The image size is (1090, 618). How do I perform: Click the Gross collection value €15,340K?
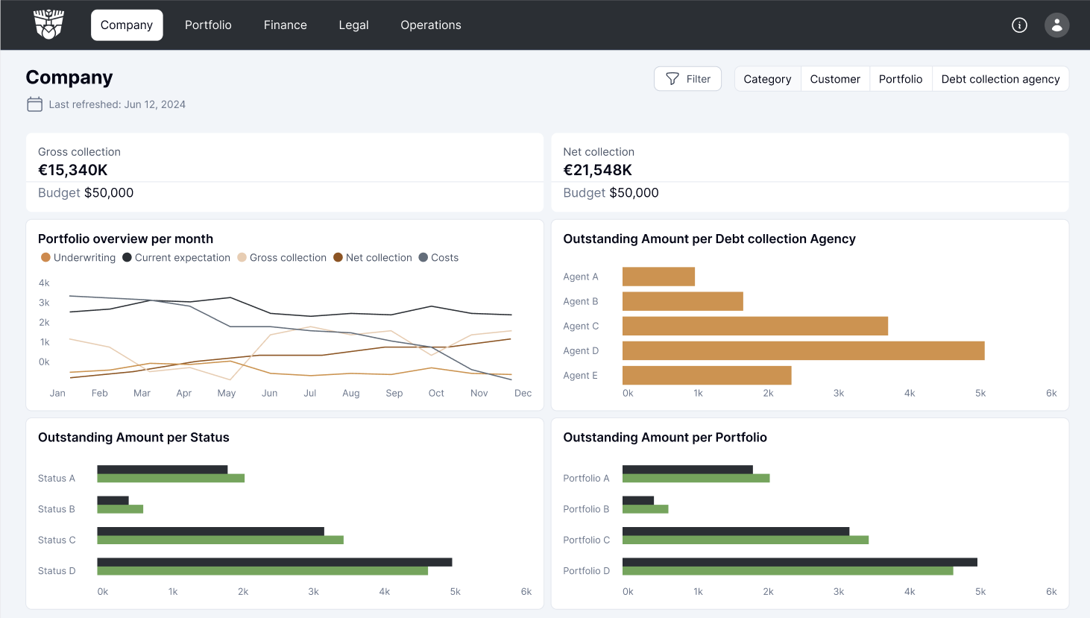[x=73, y=170]
